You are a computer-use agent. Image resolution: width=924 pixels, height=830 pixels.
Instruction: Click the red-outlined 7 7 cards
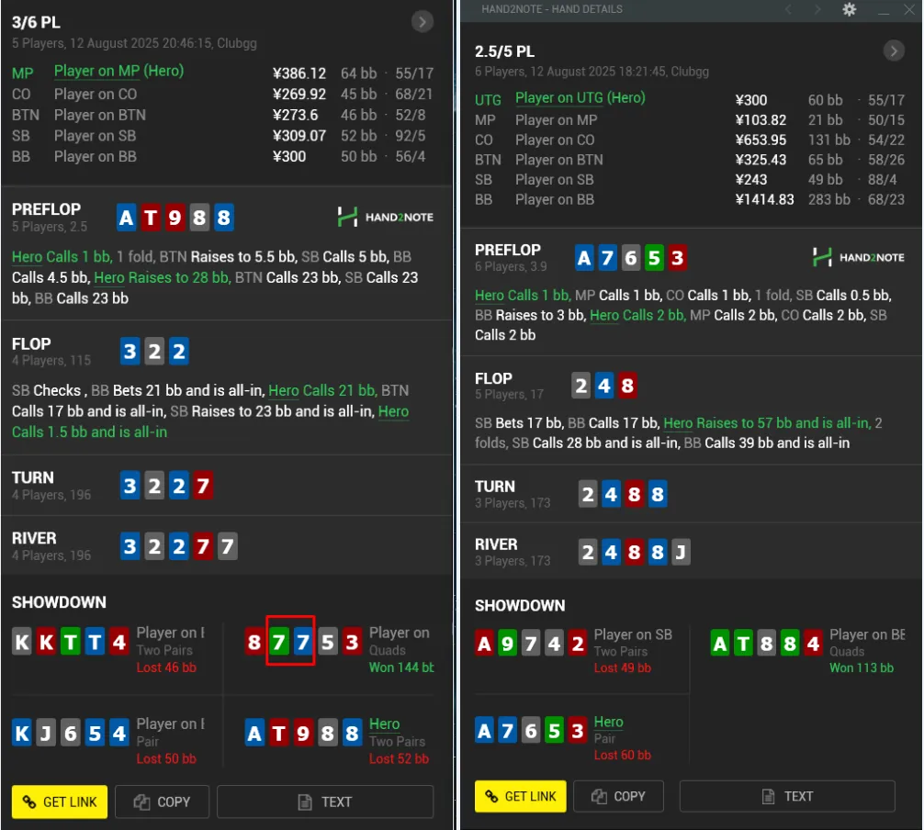290,641
